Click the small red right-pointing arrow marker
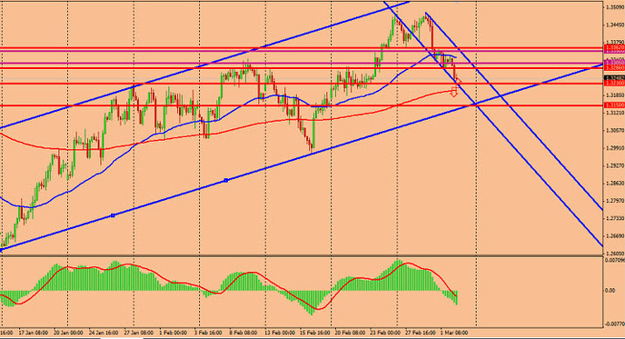625x339 pixels. click(x=459, y=82)
